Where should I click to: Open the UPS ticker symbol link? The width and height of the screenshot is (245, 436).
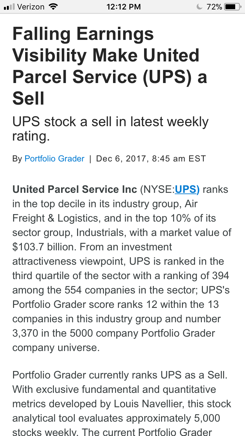[x=187, y=189]
